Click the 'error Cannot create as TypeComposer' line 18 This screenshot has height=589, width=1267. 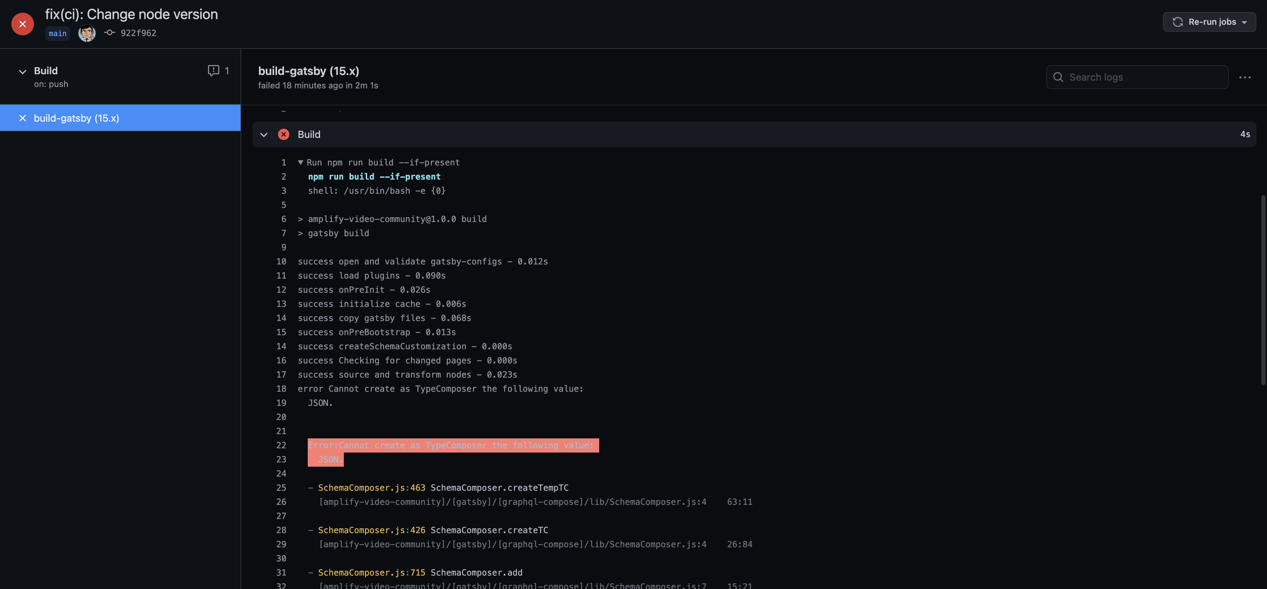click(x=440, y=389)
